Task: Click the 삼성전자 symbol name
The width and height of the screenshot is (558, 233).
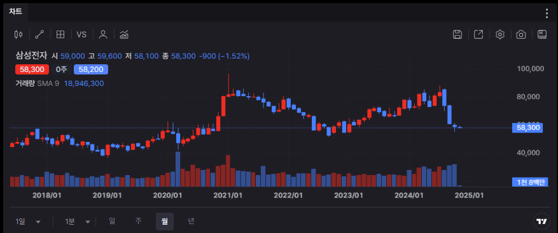Action: 31,56
